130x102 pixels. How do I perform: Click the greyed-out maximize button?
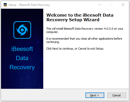tap(111, 5)
